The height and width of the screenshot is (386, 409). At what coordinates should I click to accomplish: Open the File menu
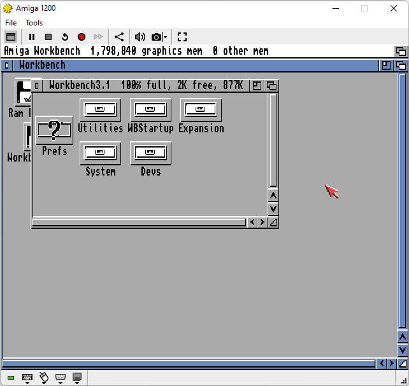coord(11,23)
